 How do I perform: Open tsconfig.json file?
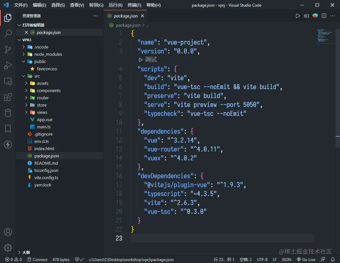point(46,170)
